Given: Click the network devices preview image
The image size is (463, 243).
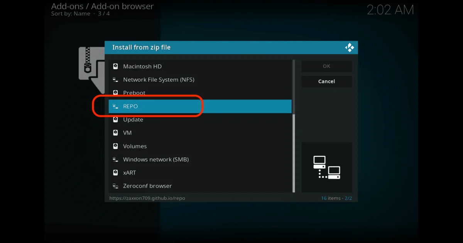Looking at the screenshot, I should [x=326, y=167].
